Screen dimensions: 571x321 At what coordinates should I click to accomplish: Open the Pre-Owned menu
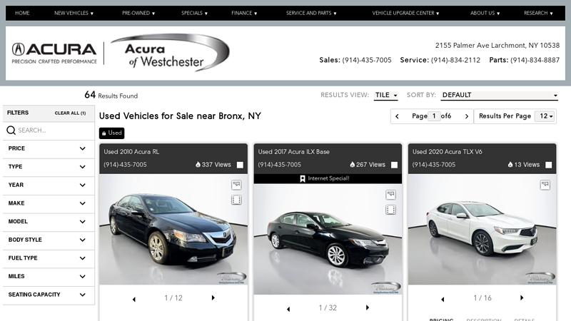pos(138,13)
